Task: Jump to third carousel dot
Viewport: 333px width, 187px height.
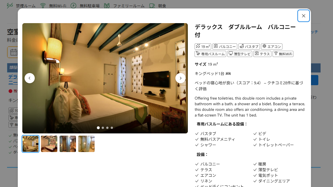Action: [107, 128]
